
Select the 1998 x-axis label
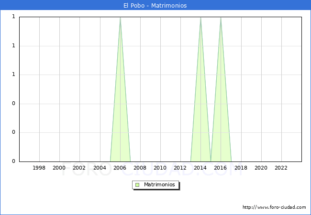point(39,168)
